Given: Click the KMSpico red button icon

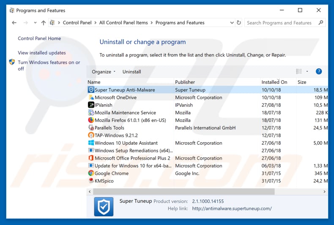Looking at the screenshot, I should (x=91, y=181).
